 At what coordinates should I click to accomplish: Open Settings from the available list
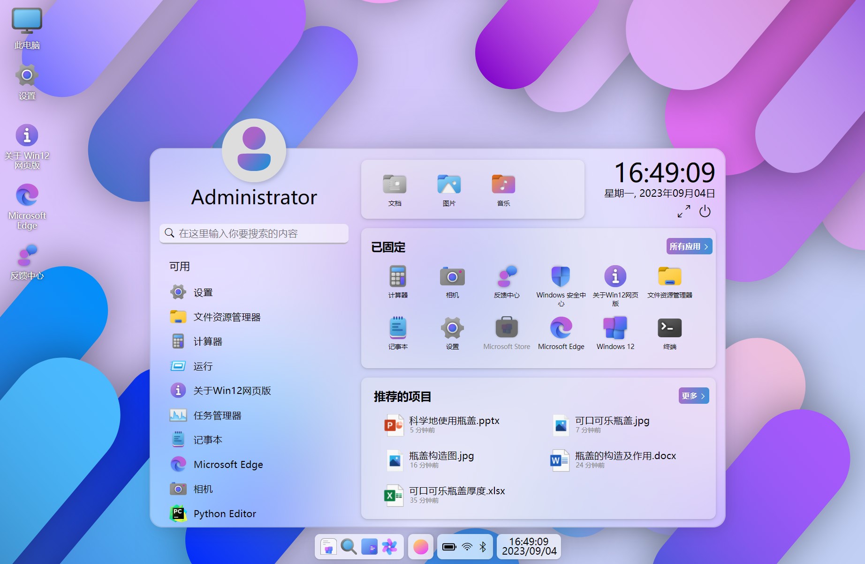254,292
